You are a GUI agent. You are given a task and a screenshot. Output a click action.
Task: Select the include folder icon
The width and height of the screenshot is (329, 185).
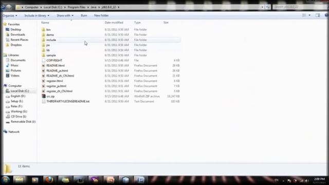point(43,40)
